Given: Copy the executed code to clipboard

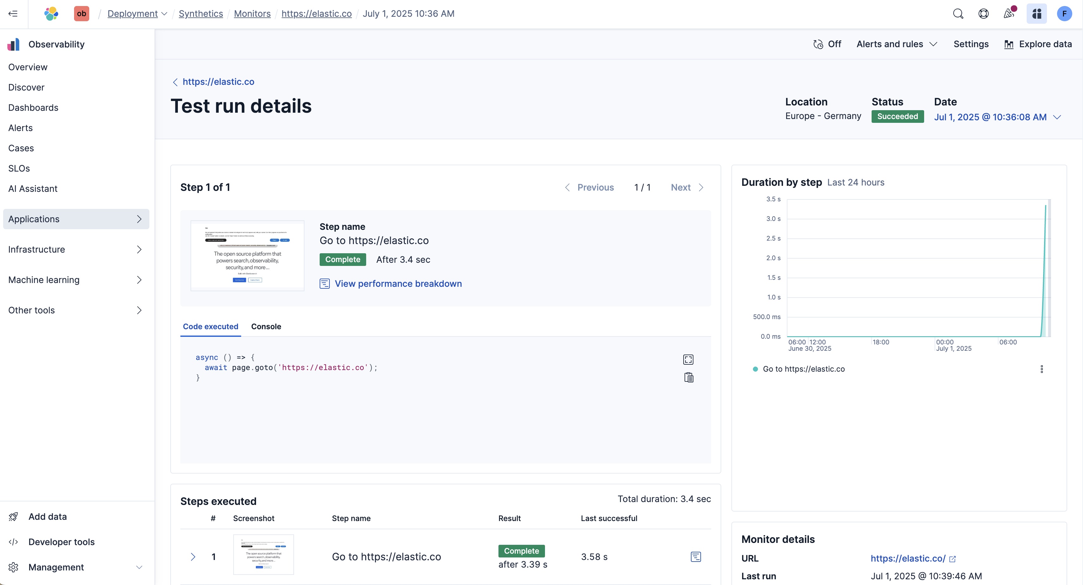Looking at the screenshot, I should pos(689,378).
